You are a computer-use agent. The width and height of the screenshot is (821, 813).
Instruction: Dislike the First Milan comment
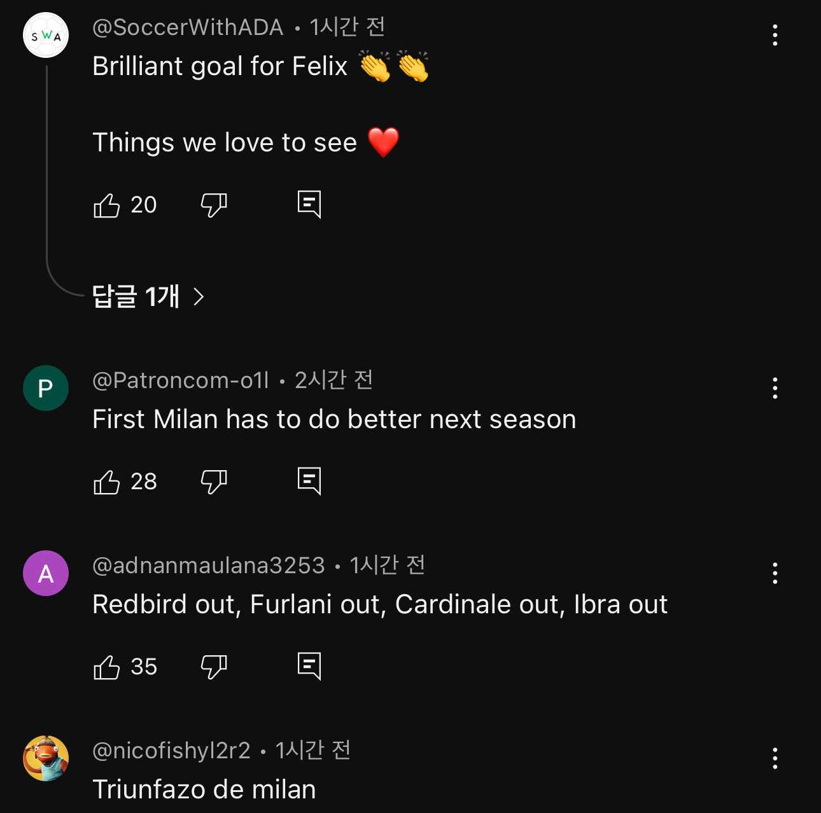(x=214, y=482)
